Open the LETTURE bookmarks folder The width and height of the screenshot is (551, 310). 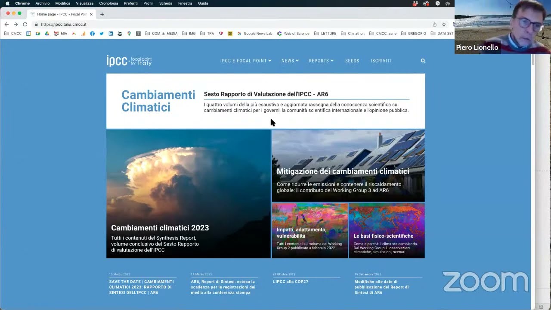click(x=325, y=34)
